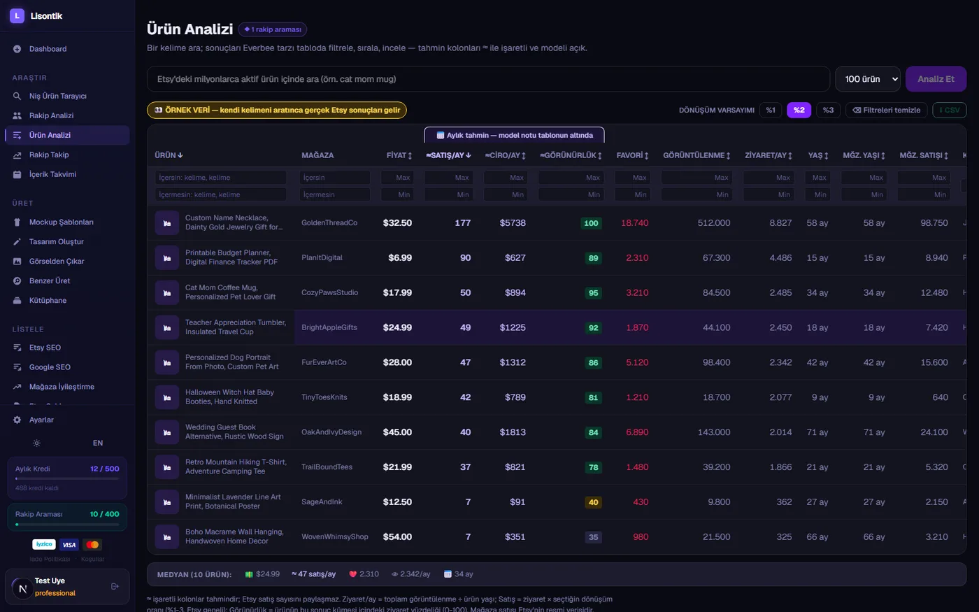The height and width of the screenshot is (612, 979).
Task: Click the Lisontik logo icon
Action: (17, 15)
